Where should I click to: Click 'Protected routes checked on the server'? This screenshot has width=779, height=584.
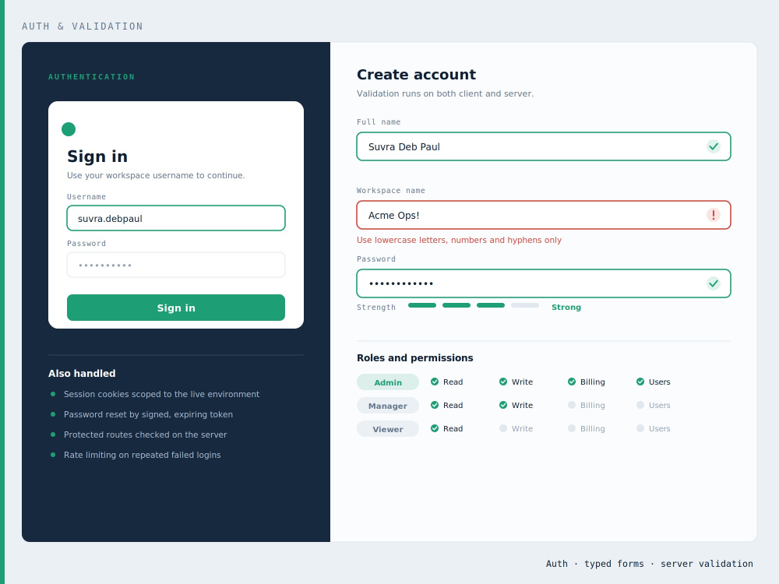click(x=145, y=434)
